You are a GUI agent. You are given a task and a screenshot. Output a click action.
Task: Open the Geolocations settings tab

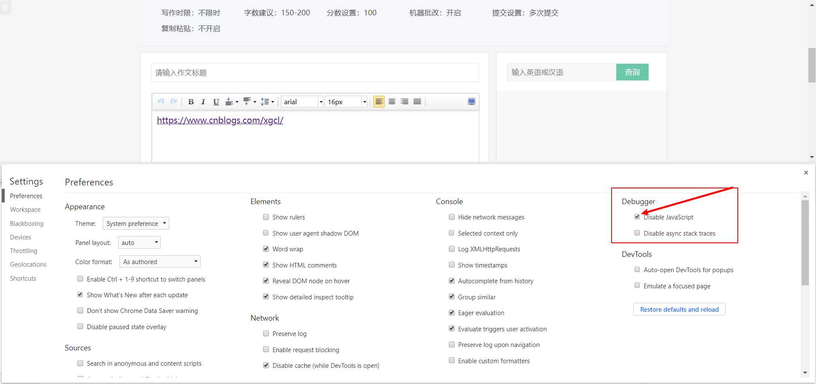[x=28, y=264]
